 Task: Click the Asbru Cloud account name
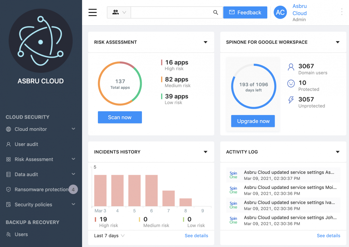tap(300, 10)
